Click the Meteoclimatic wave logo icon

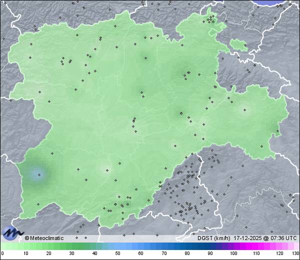pyautogui.click(x=12, y=233)
